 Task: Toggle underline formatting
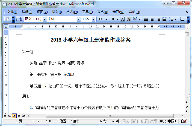(x=113, y=19)
